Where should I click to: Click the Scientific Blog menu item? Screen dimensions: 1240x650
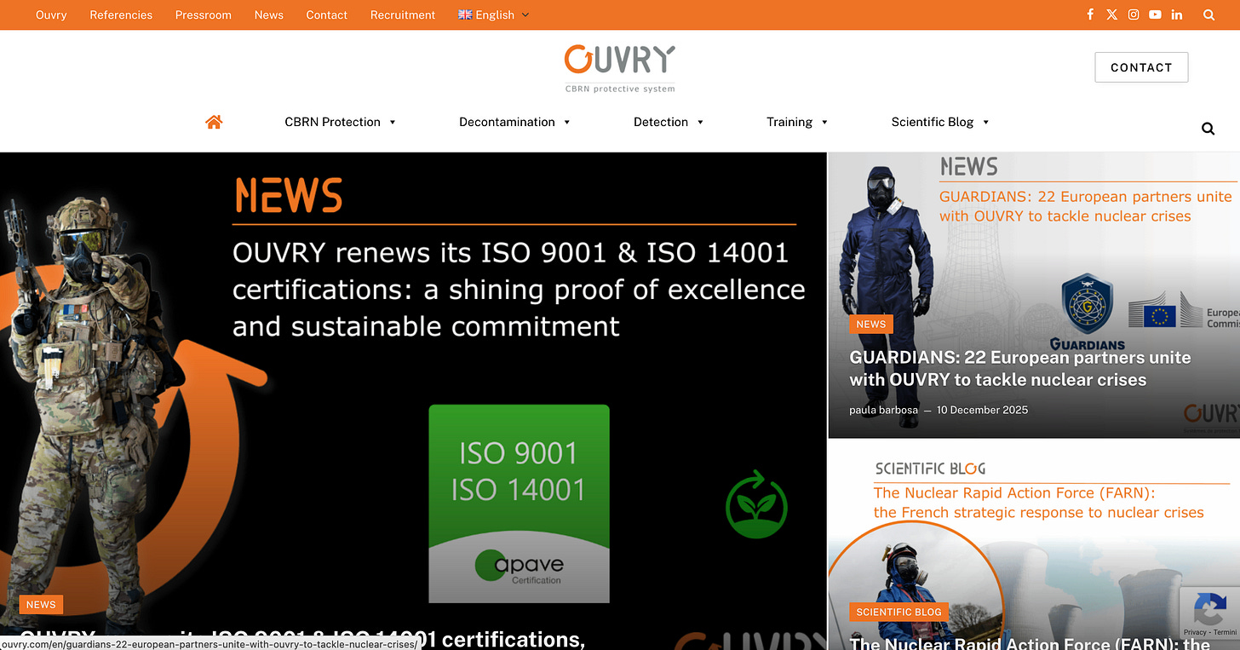click(x=933, y=122)
